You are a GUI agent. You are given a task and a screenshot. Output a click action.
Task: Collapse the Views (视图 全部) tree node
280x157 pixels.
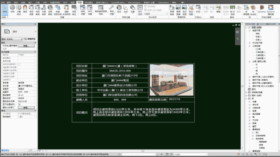click(x=247, y=27)
